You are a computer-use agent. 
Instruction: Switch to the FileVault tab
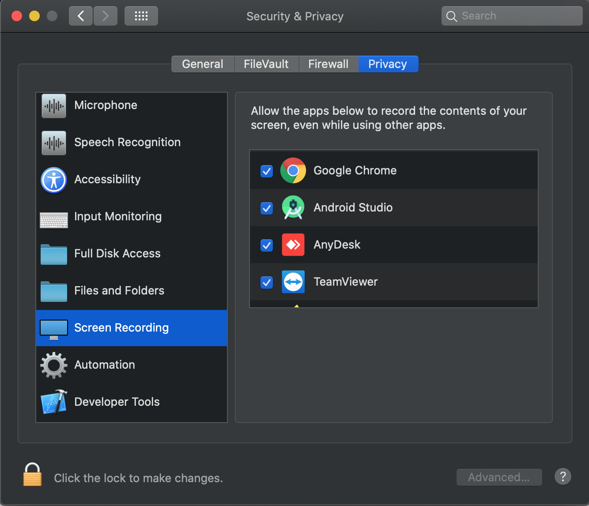click(266, 64)
